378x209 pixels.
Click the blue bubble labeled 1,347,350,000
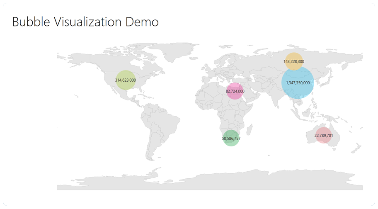298,83
